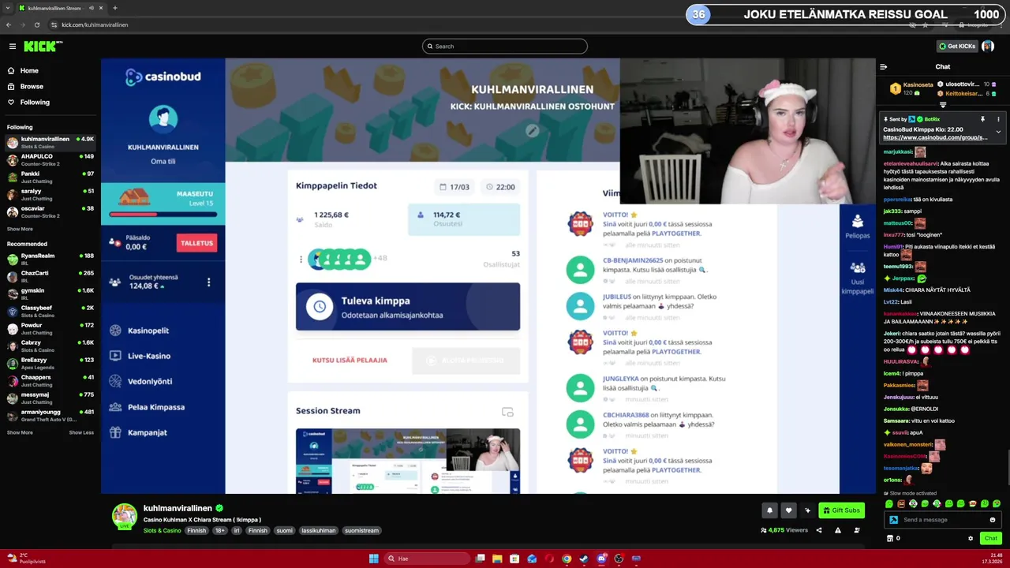Click in the Kick search field
Image resolution: width=1010 pixels, height=568 pixels.
coord(505,47)
